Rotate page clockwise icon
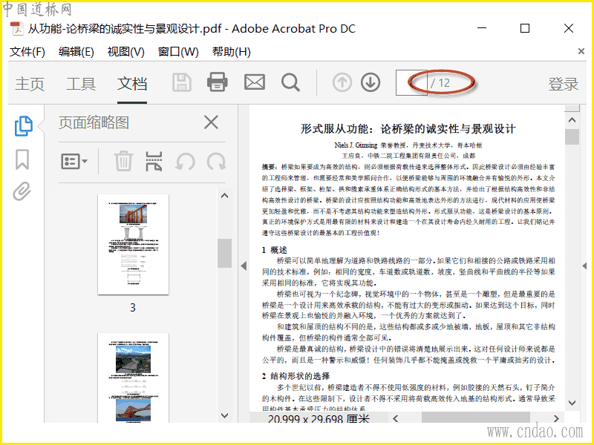 point(216,162)
